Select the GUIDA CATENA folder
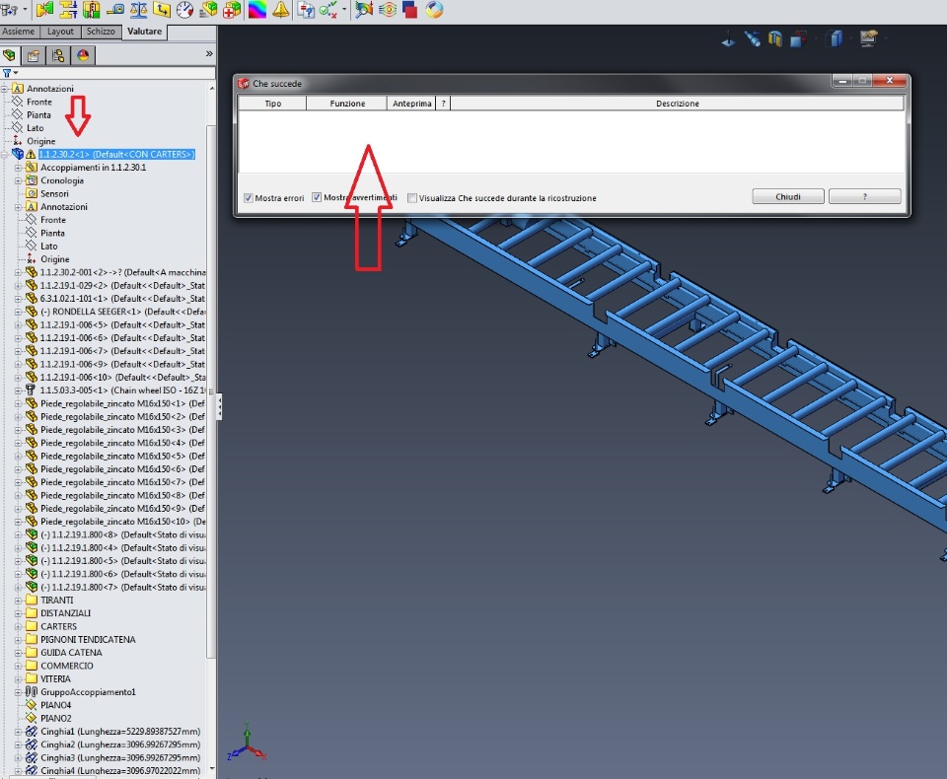 coord(71,653)
